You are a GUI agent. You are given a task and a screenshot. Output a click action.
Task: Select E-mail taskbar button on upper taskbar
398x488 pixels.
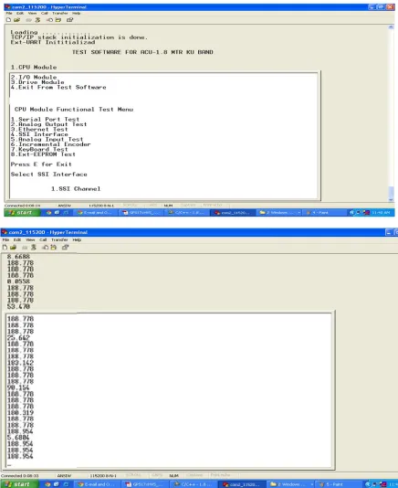click(x=97, y=213)
